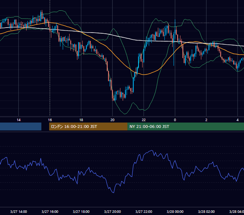Click the dashed vertical marker at 16:00

click(50, 58)
